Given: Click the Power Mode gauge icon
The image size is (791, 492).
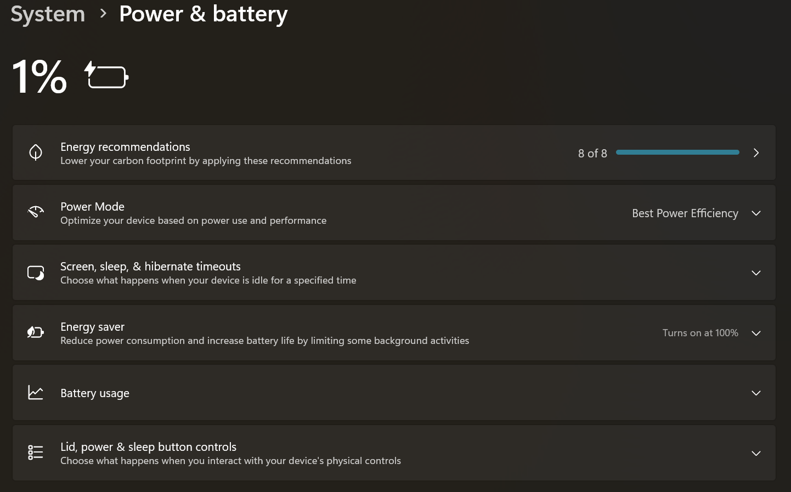Looking at the screenshot, I should pos(36,212).
